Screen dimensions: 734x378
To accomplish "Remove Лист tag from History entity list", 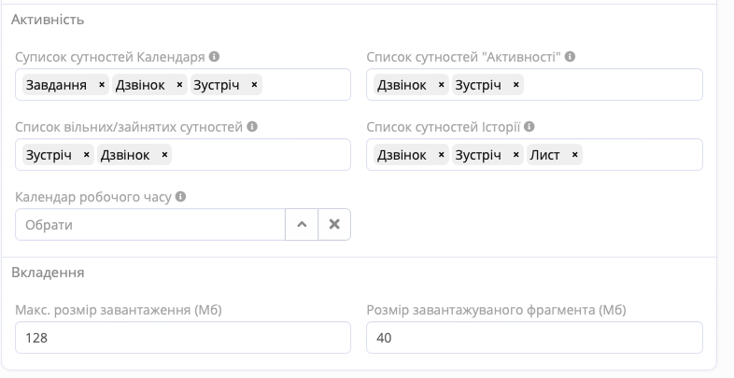I will pyautogui.click(x=574, y=155).
